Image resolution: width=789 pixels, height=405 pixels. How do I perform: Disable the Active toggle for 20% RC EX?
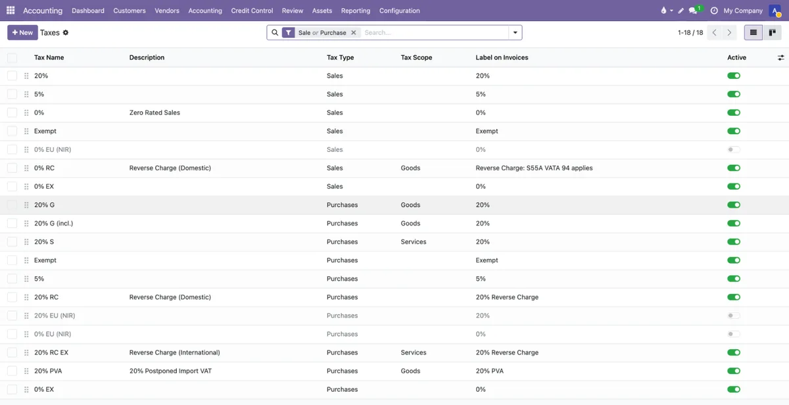734,352
